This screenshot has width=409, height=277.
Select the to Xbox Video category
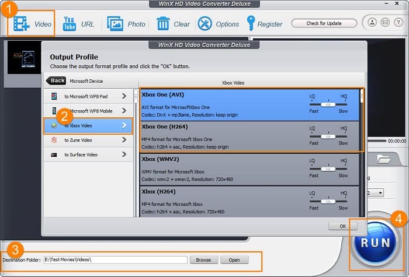88,125
